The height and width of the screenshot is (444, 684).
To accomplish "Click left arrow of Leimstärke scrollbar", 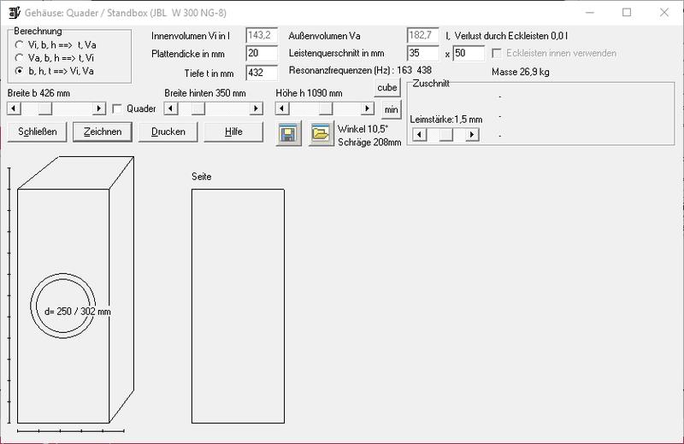I will [x=417, y=135].
